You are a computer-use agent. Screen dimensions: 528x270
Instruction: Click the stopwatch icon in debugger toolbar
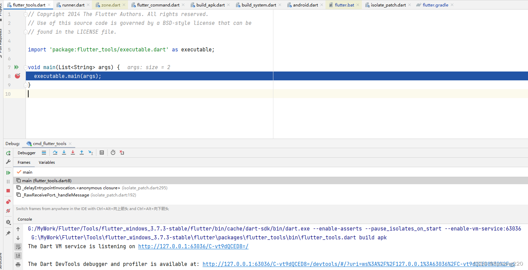pos(113,153)
